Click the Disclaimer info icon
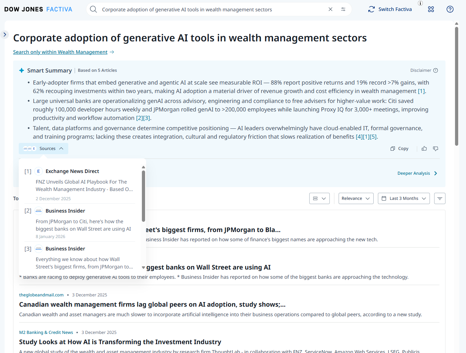This screenshot has height=353, width=466. [436, 70]
